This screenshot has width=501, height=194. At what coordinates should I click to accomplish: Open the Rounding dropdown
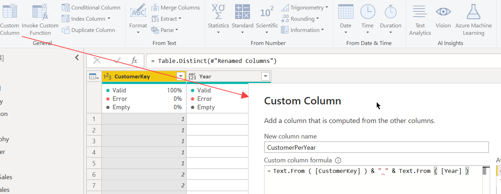click(300, 19)
